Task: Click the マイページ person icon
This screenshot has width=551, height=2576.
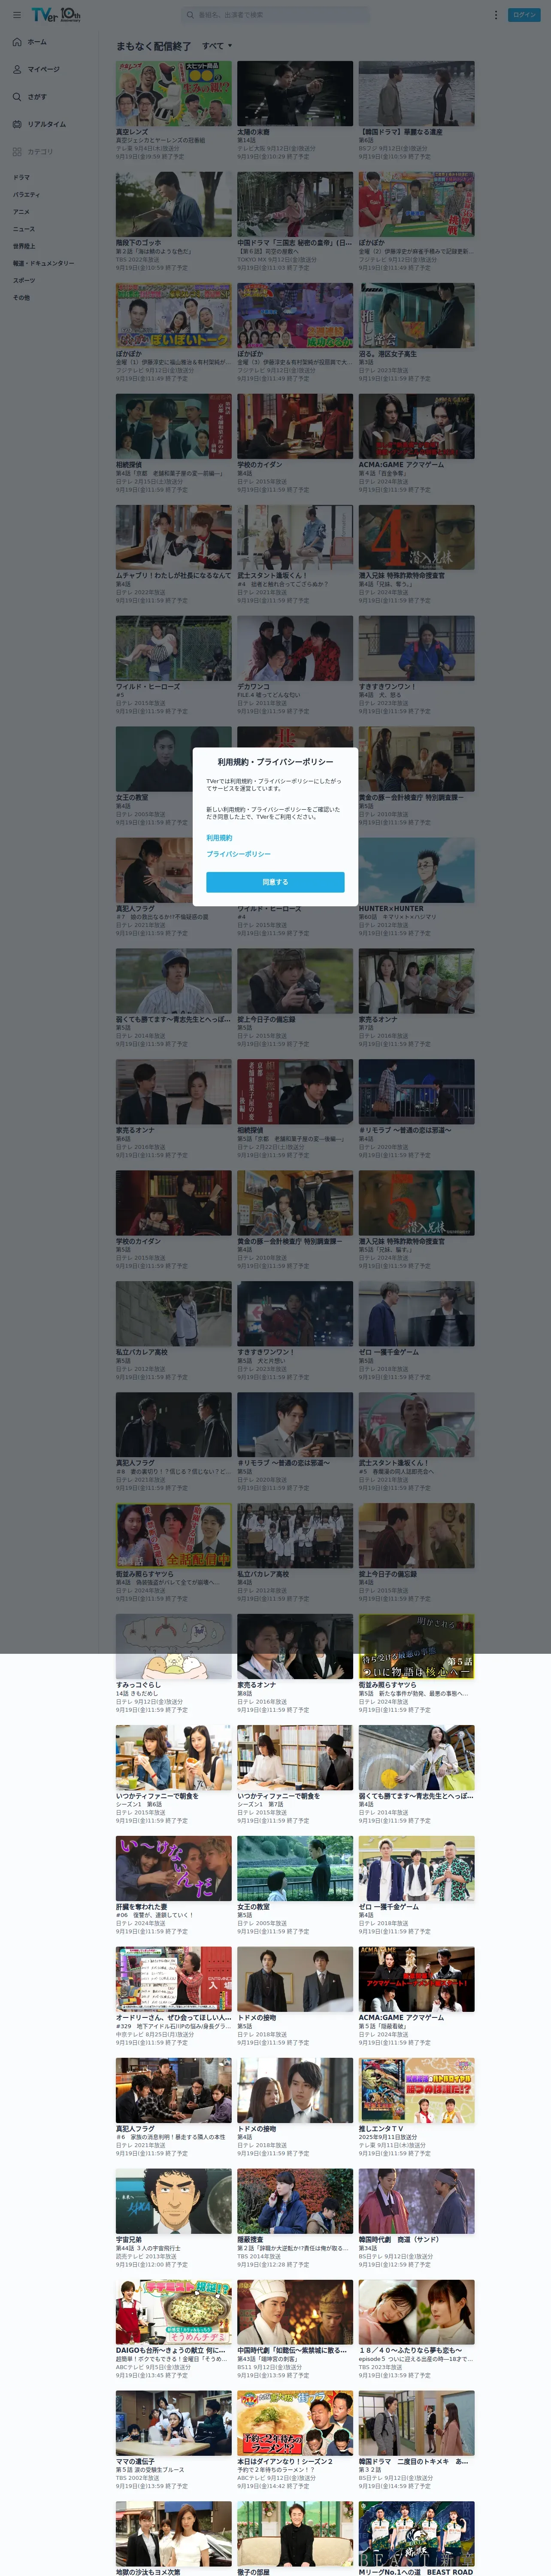Action: 17,69
